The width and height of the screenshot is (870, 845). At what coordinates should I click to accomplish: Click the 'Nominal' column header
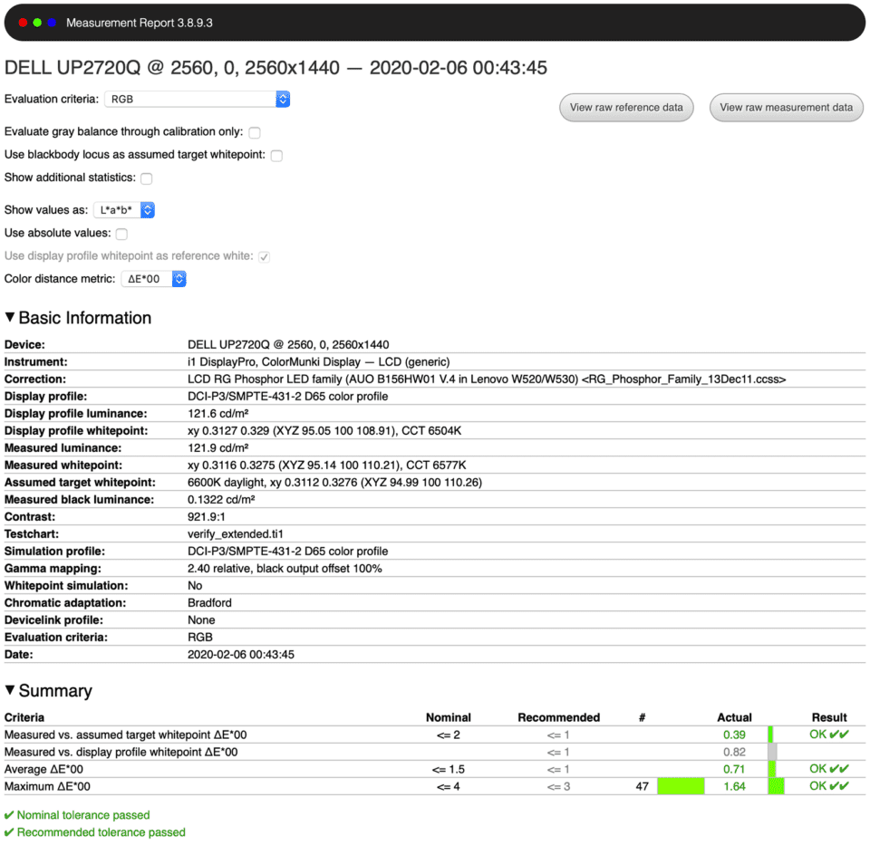pos(449,717)
